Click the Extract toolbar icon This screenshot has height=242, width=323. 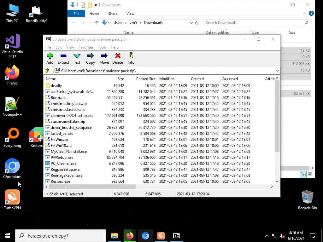tap(63, 58)
